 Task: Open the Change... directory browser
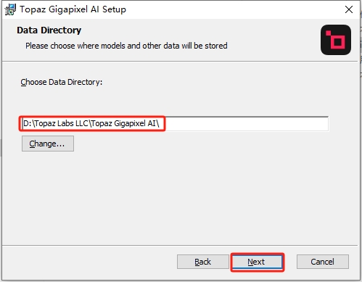(48, 144)
